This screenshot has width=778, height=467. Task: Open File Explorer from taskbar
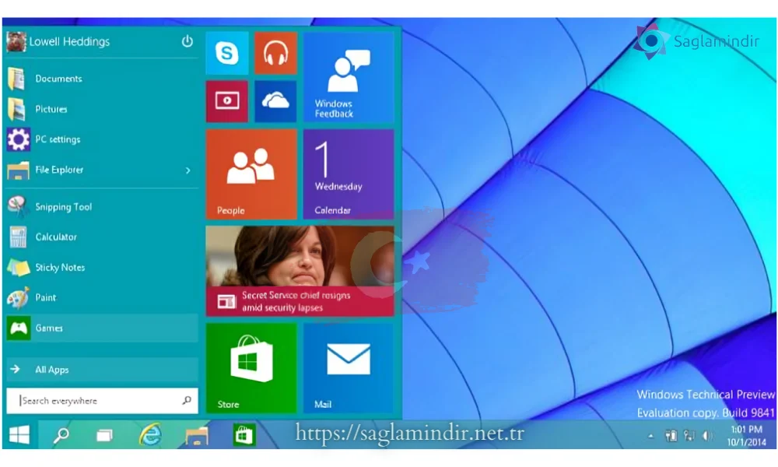coord(197,435)
